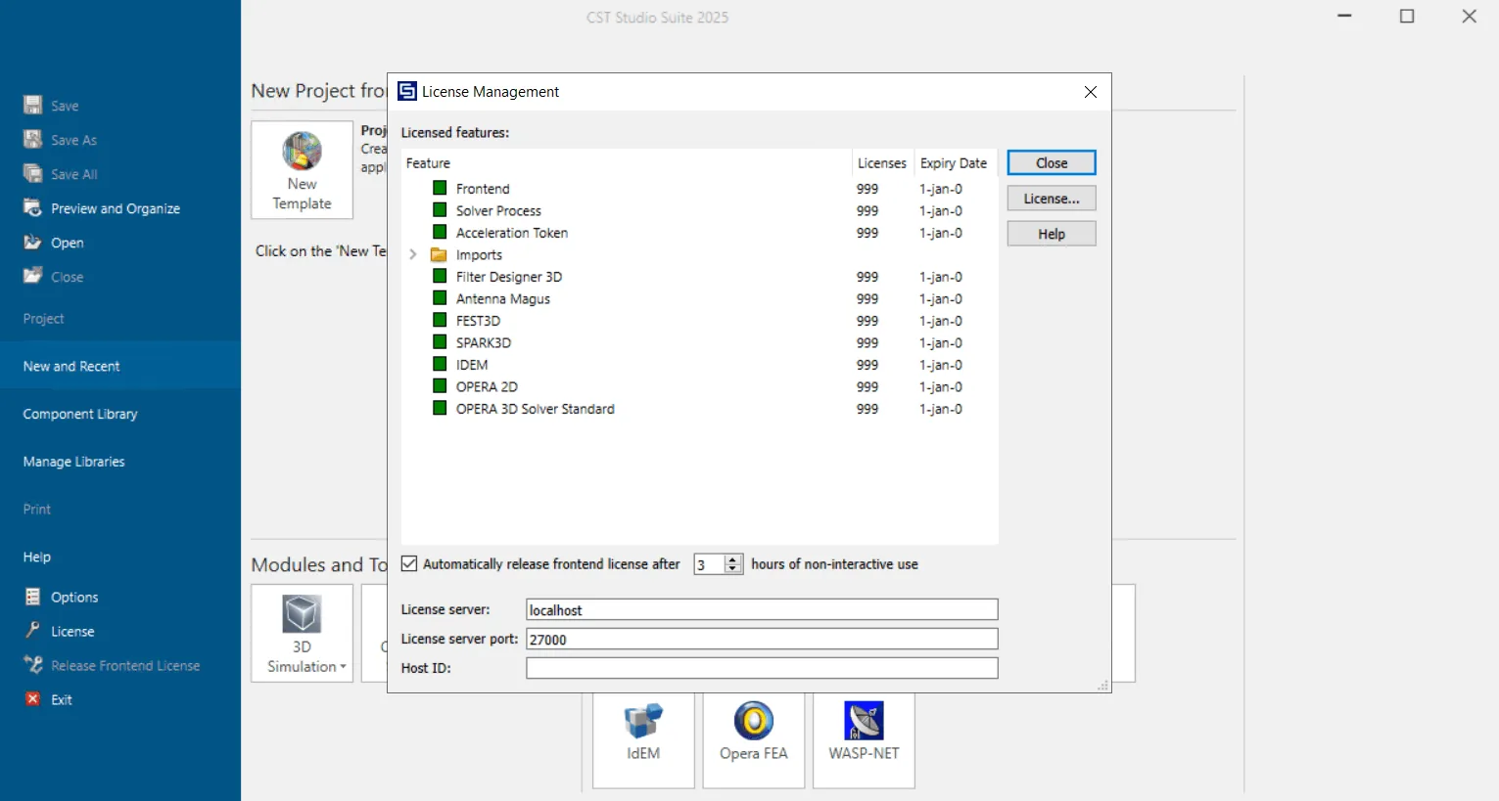Click the License... button
1499x801 pixels.
(1052, 199)
